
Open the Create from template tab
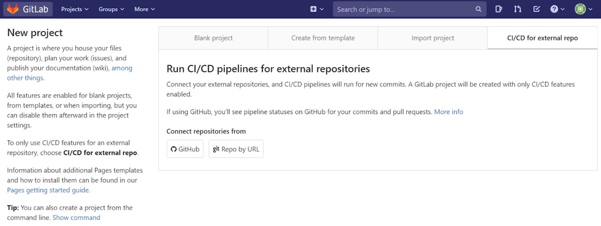pos(323,38)
